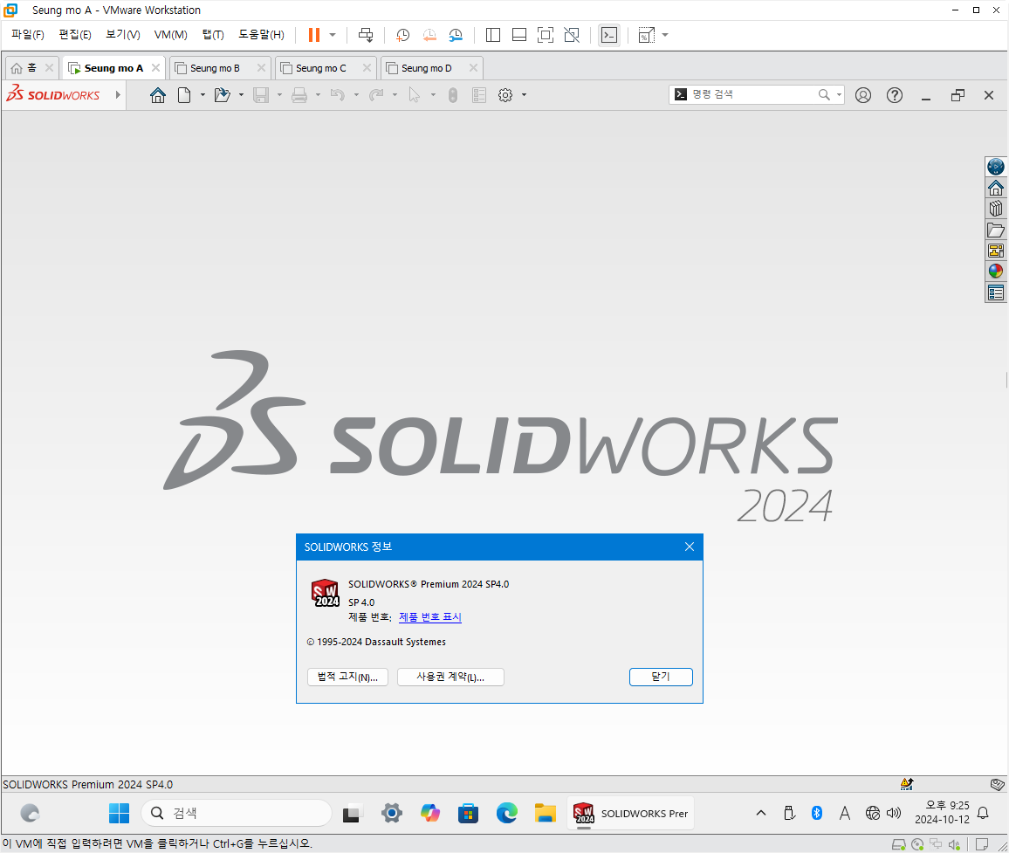
Task: Open dropdown arrow next to Open file icon
Action: 241,95
